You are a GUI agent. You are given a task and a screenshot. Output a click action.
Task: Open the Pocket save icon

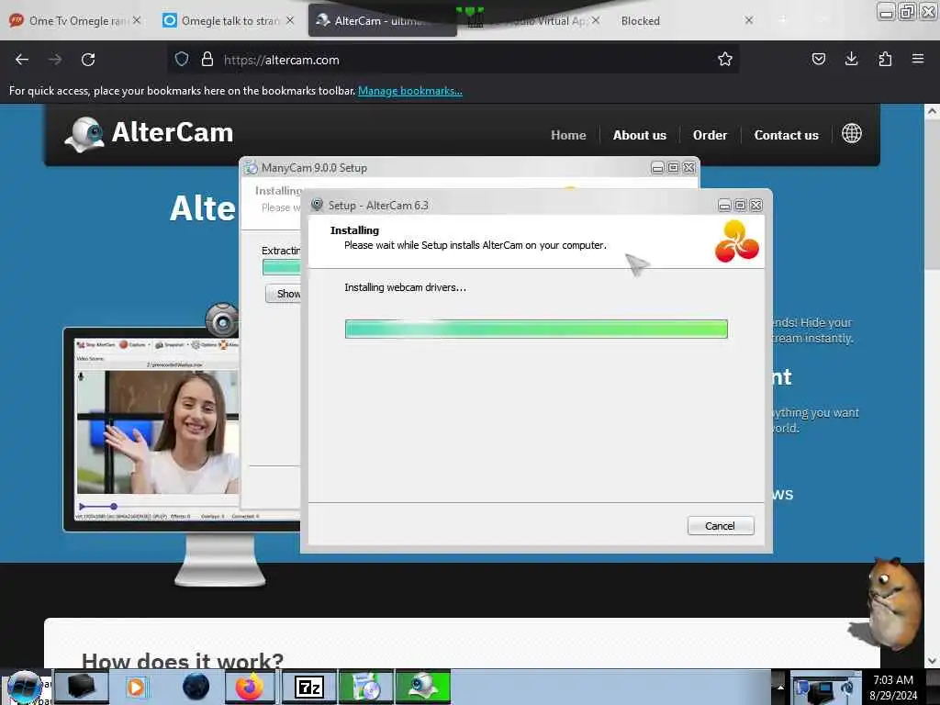(818, 59)
